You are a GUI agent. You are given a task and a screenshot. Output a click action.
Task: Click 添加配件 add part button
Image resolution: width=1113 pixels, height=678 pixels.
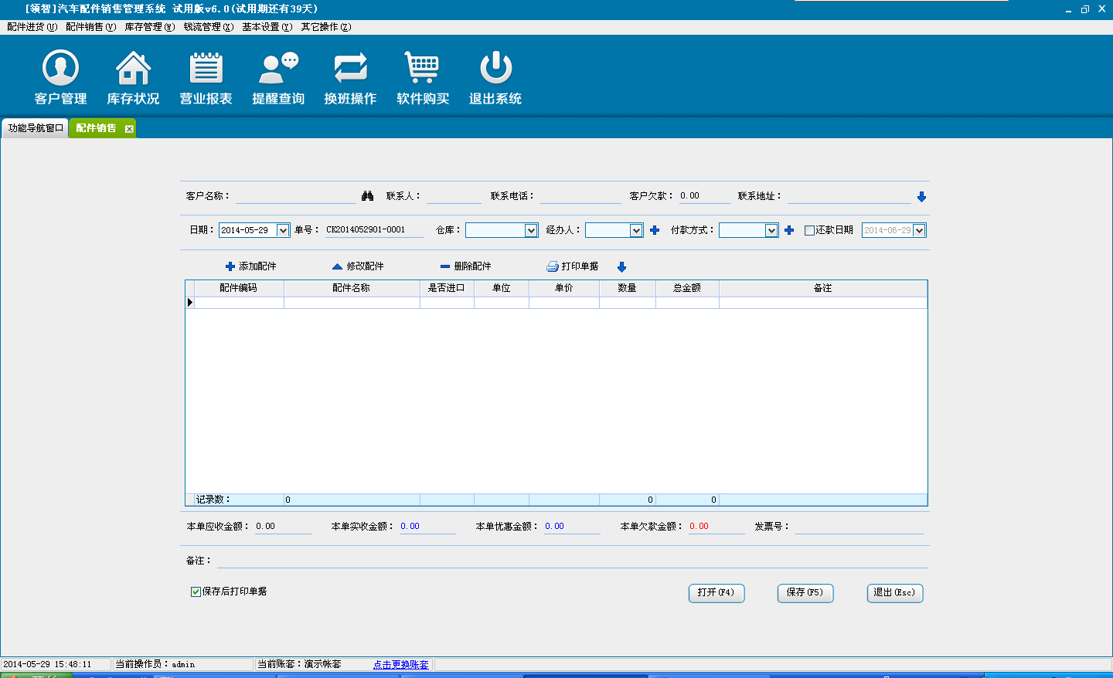click(x=250, y=266)
